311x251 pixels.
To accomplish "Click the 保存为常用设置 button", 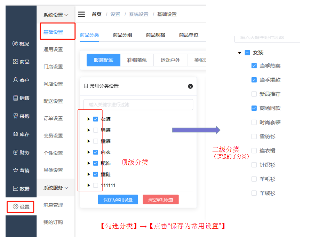I will pos(118,199).
